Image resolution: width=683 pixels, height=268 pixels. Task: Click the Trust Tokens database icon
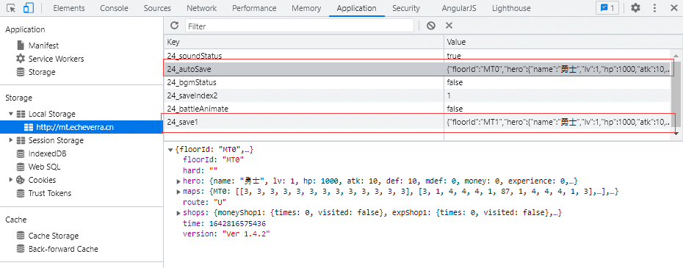point(21,193)
